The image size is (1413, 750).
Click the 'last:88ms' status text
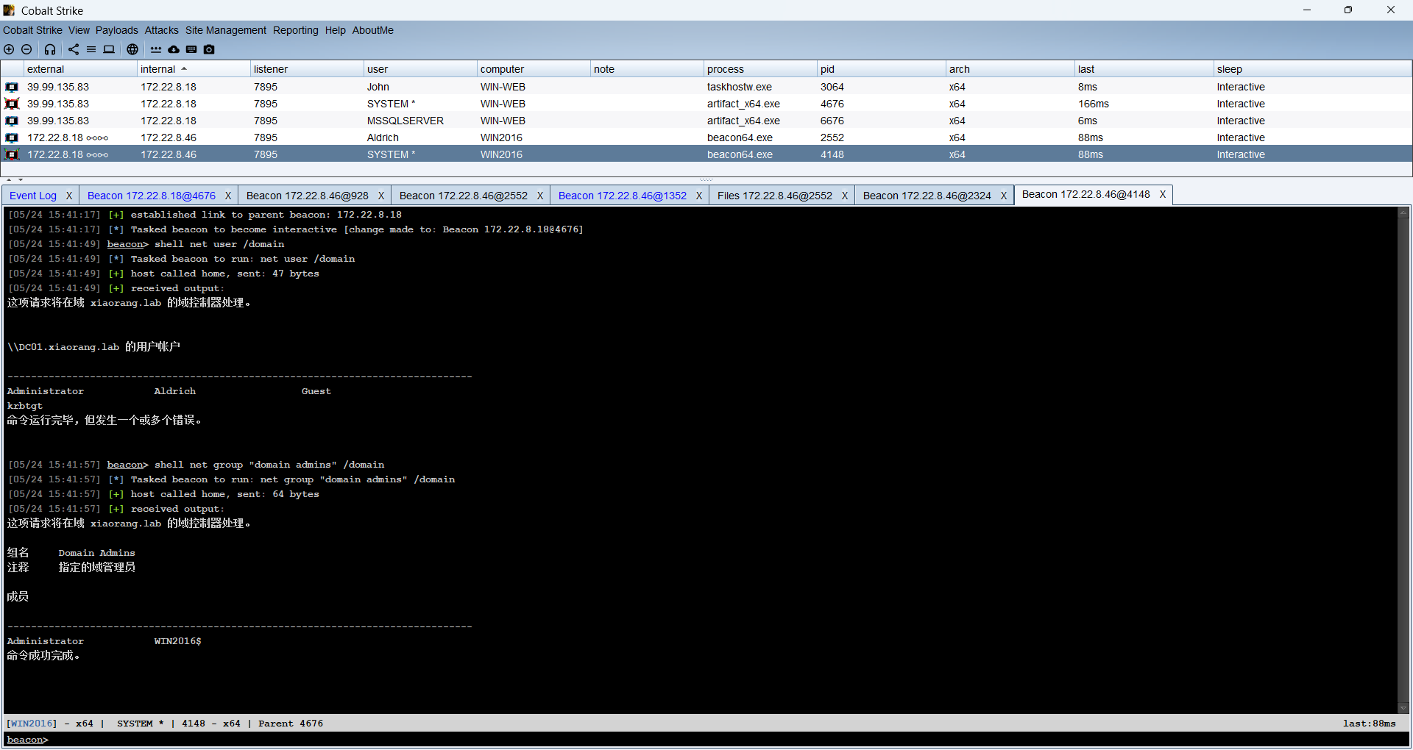coord(1369,724)
